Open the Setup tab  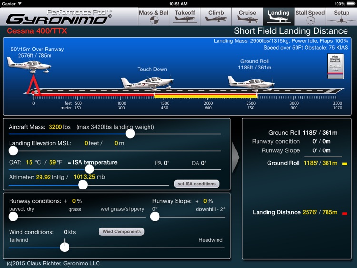(x=341, y=16)
